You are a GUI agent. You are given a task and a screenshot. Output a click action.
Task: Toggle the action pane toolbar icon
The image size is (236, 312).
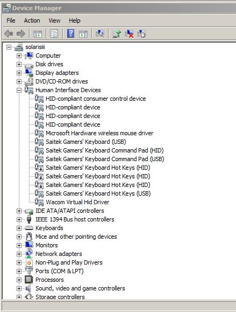83,34
